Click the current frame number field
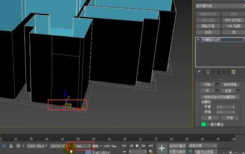Image resolution: width=245 pixels, height=154 pixels. [136, 152]
